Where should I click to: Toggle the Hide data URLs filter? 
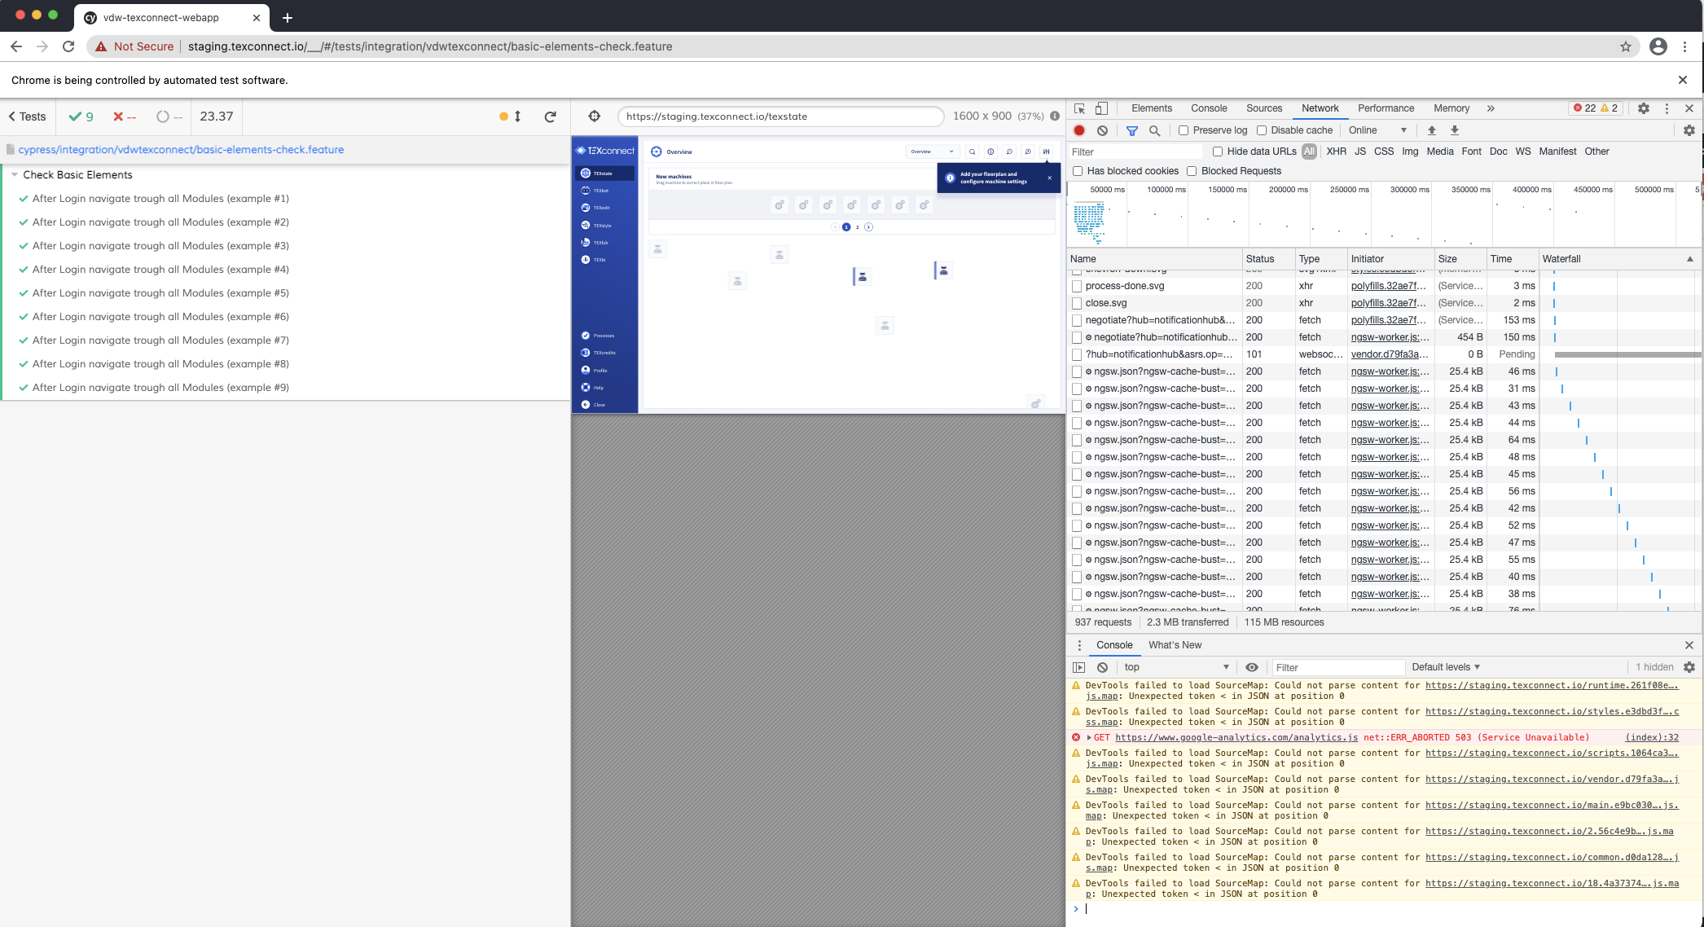point(1218,152)
